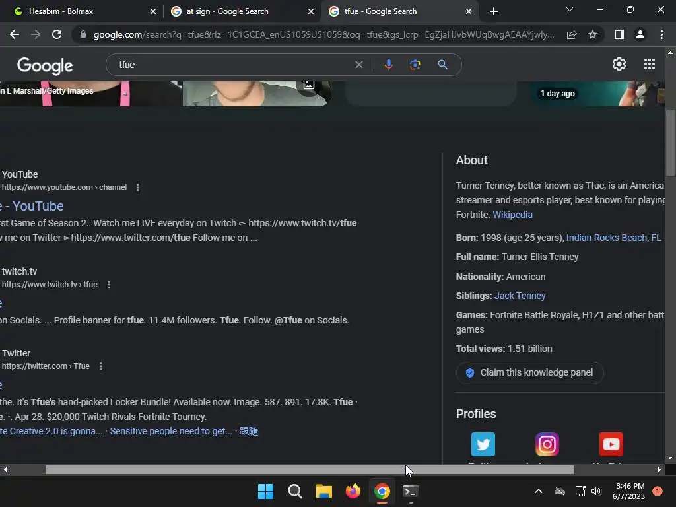
Task: Close the Hesabım - Bolmax tab
Action: (x=152, y=11)
